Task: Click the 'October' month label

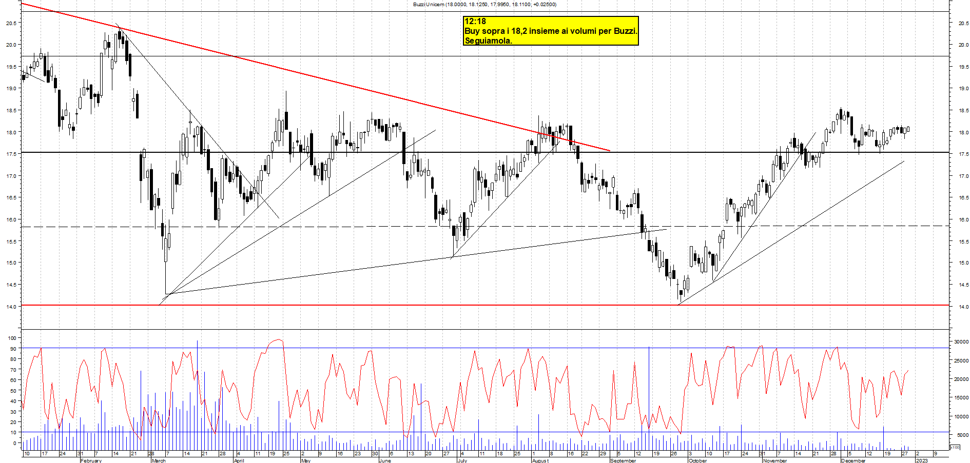Action: 697,460
